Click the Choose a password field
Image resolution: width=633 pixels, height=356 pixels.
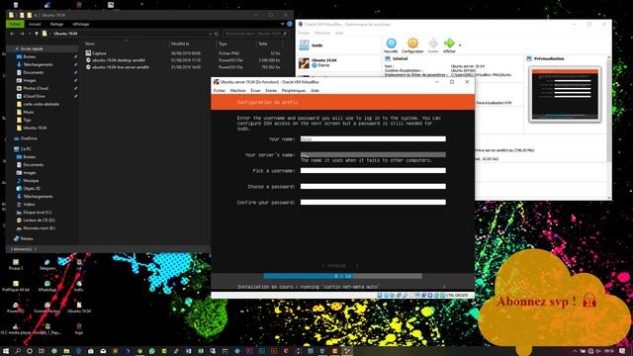[373, 186]
